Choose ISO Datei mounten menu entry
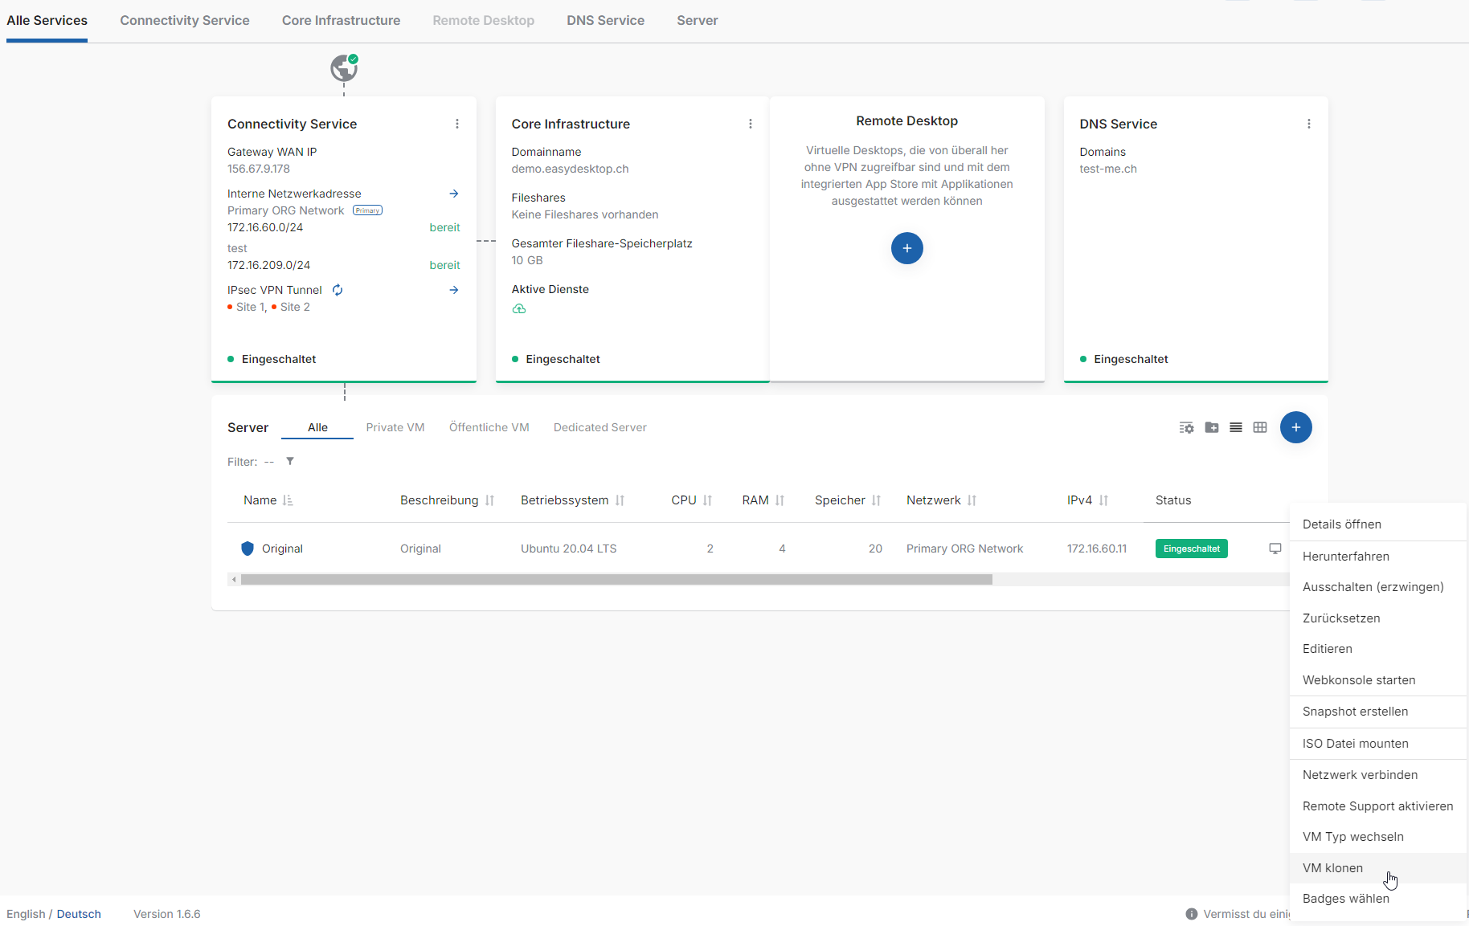Image resolution: width=1469 pixels, height=926 pixels. pyautogui.click(x=1377, y=744)
